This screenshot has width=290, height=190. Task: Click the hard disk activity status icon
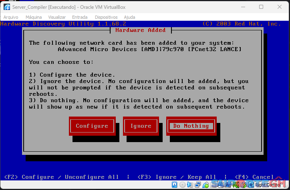click(174, 184)
